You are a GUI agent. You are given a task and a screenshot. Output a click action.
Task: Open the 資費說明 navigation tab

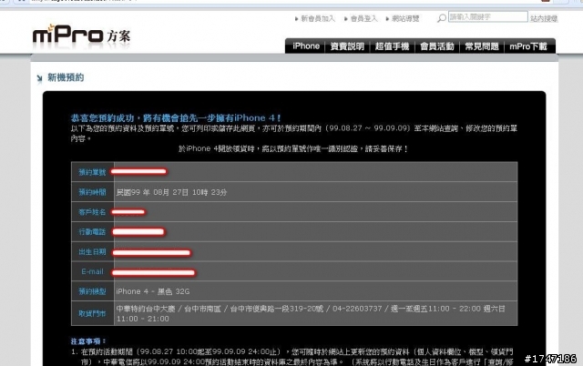pos(347,46)
